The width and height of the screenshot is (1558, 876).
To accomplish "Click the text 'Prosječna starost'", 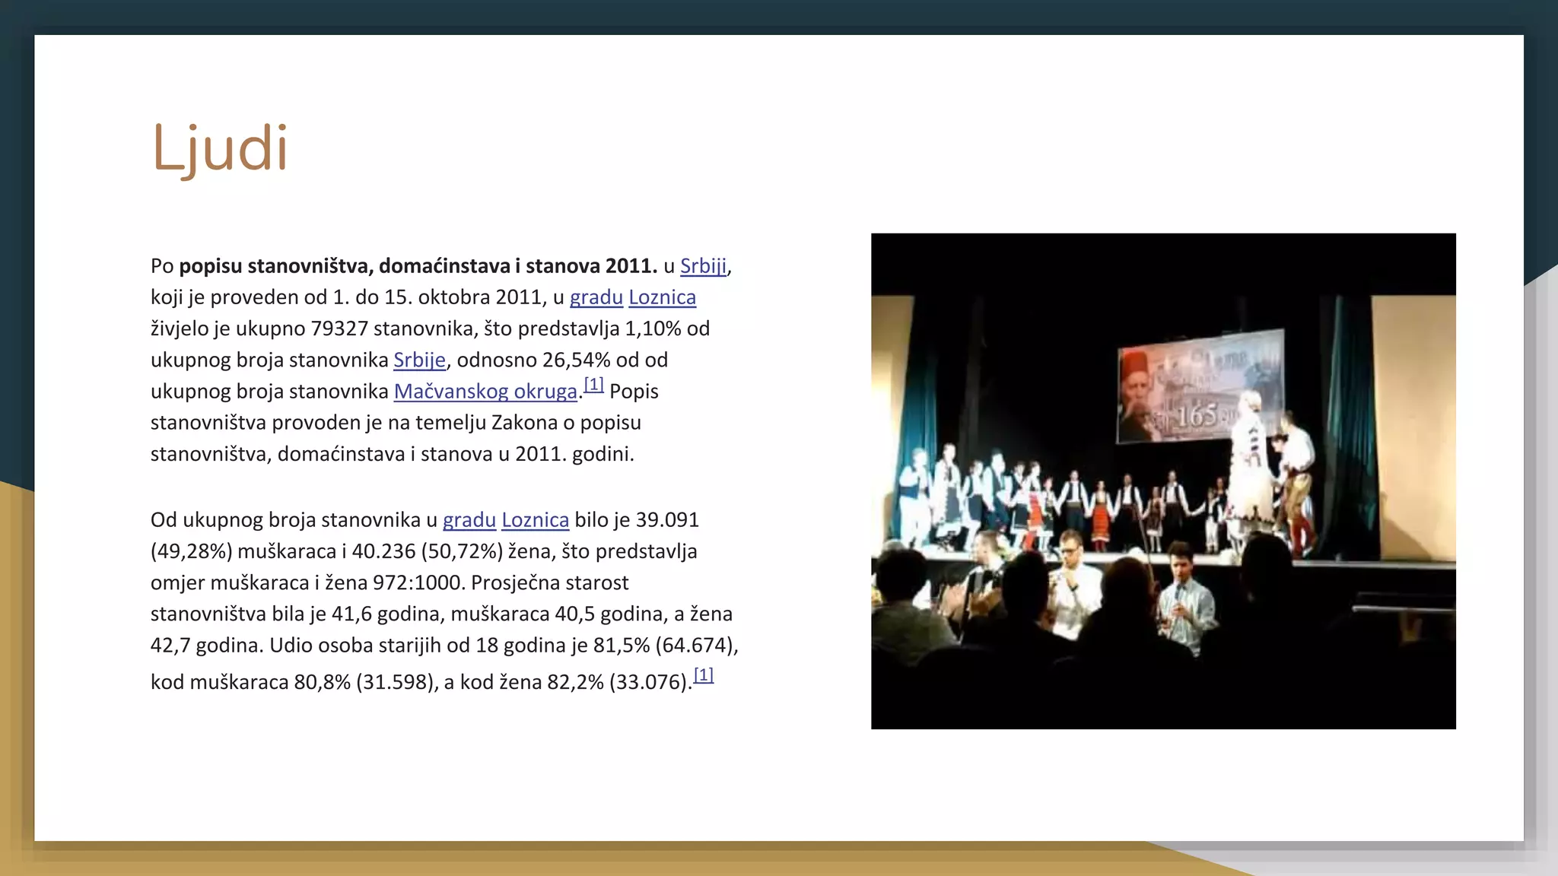I will tap(549, 583).
